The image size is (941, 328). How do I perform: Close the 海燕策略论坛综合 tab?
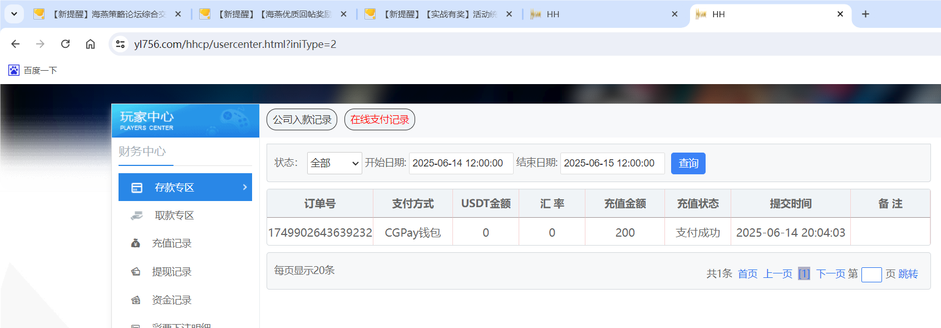pyautogui.click(x=178, y=14)
